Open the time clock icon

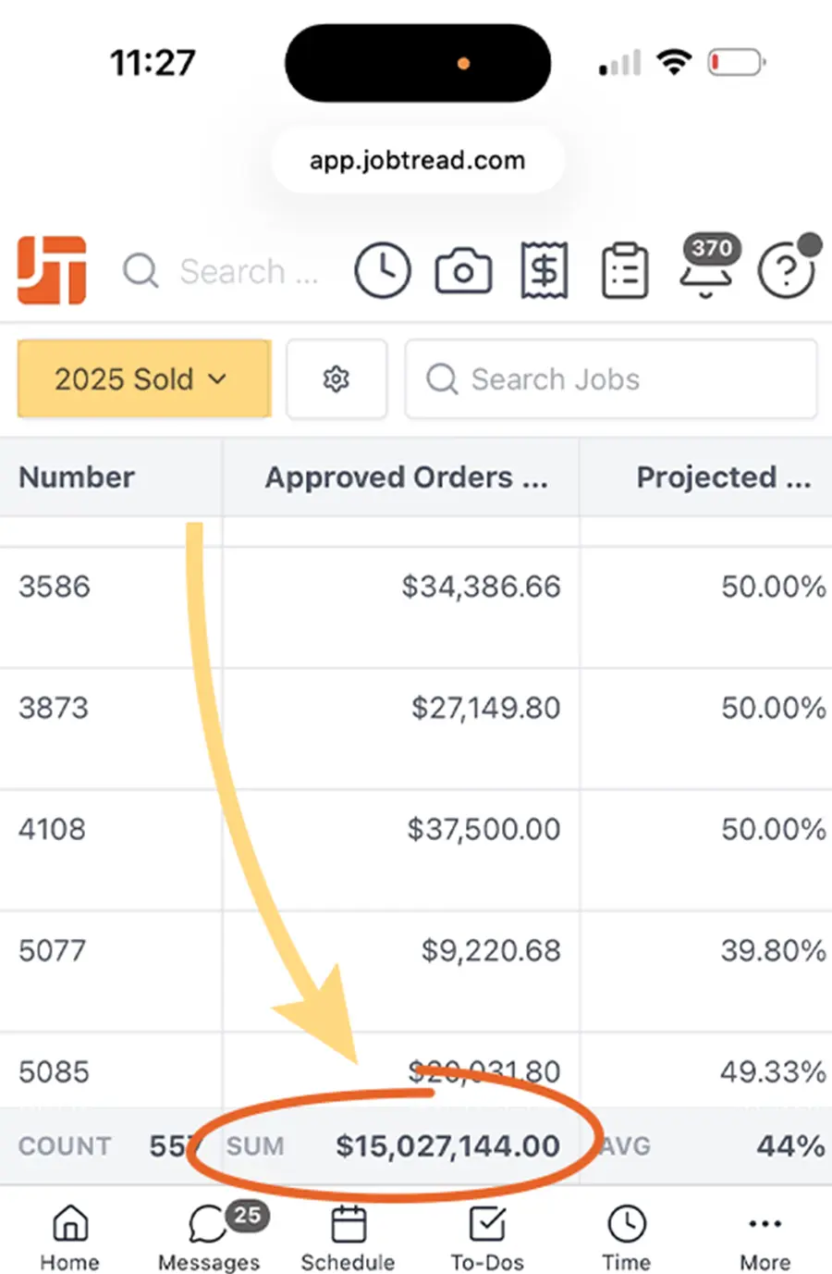[382, 271]
